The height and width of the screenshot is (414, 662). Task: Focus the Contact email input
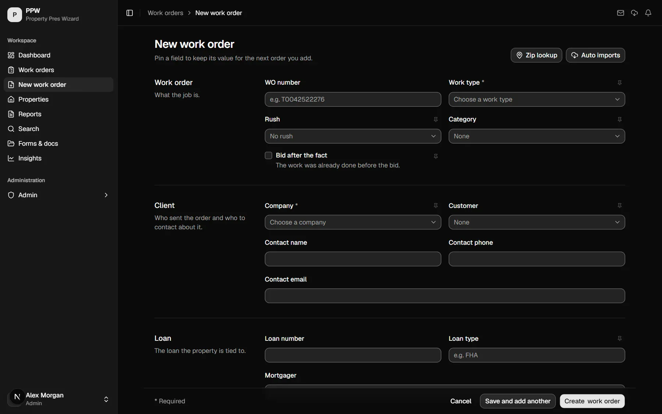click(445, 296)
